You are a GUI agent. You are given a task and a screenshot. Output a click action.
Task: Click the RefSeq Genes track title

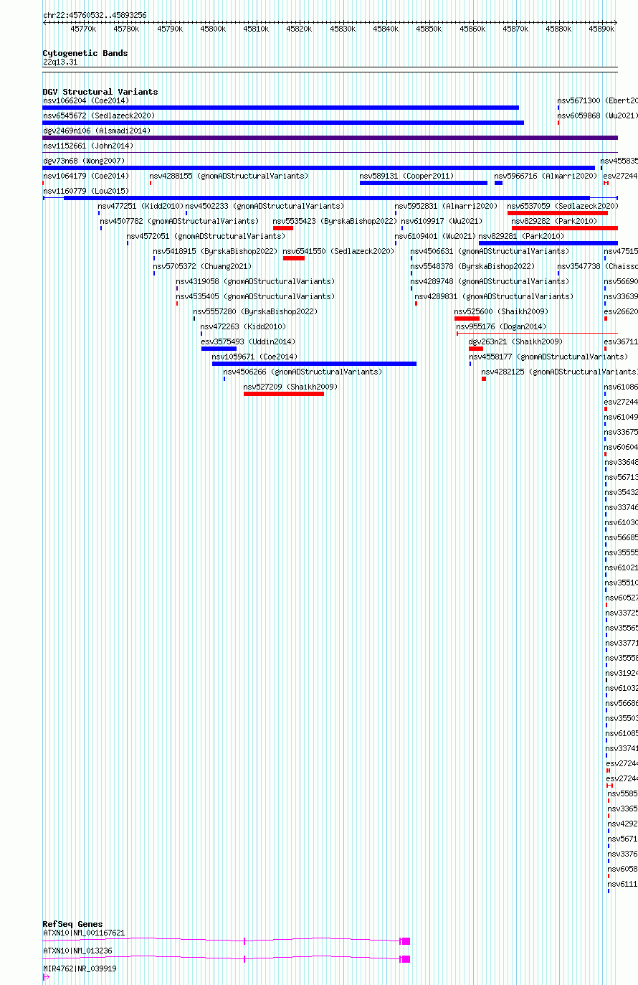pos(72,924)
